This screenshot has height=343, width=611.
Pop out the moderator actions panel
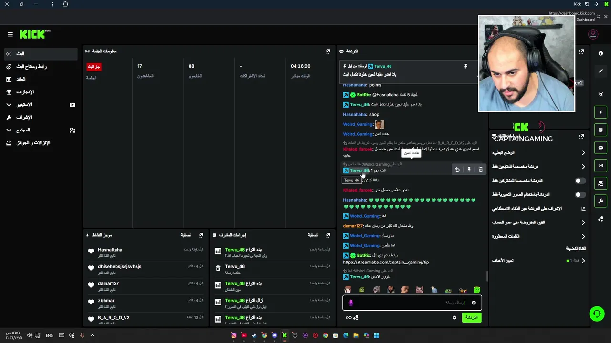coord(327,235)
